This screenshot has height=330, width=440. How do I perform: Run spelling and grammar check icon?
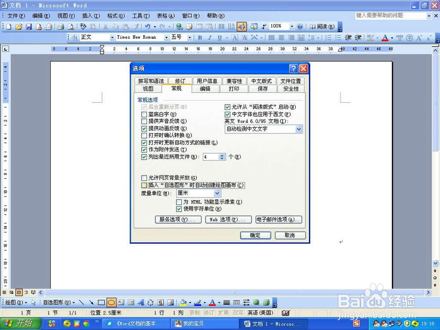pyautogui.click(x=83, y=27)
